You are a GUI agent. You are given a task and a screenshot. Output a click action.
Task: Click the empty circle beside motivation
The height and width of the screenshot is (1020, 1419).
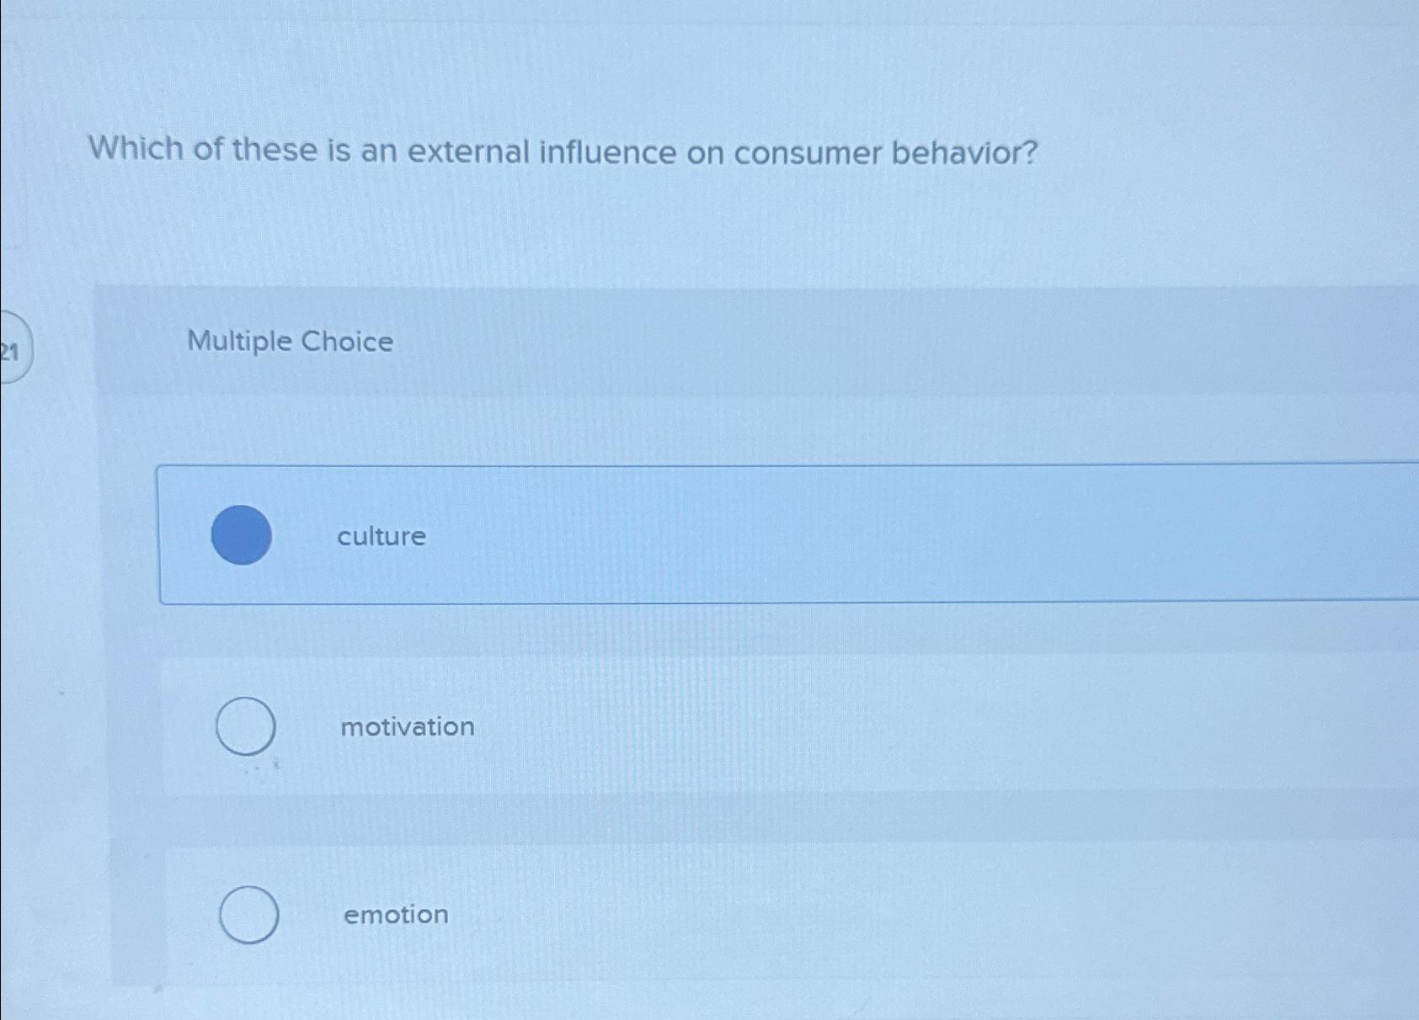(246, 727)
